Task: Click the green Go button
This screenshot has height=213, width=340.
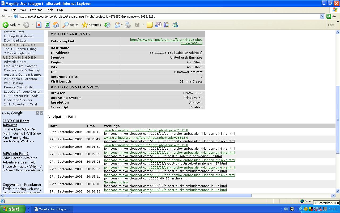Action: tap(331, 16)
